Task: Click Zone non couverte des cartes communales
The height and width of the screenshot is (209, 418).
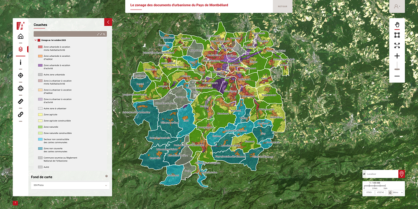Action: (x=56, y=150)
